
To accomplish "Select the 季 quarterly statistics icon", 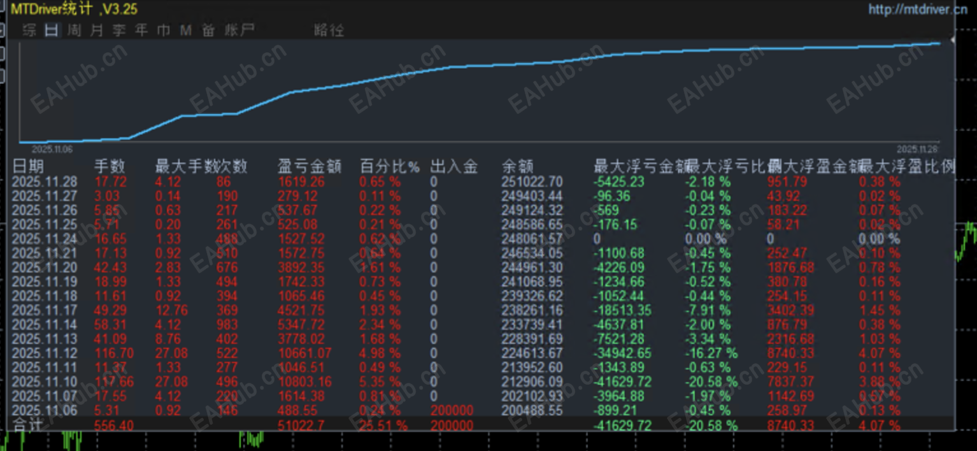I will point(119,30).
